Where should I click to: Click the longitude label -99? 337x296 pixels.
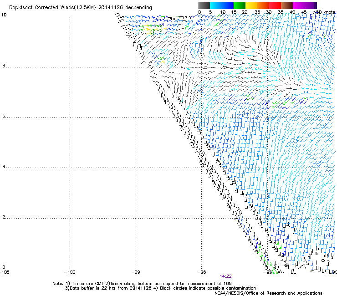(136, 272)
